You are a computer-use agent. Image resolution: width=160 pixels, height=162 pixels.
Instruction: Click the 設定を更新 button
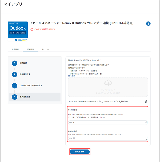coord(80,152)
